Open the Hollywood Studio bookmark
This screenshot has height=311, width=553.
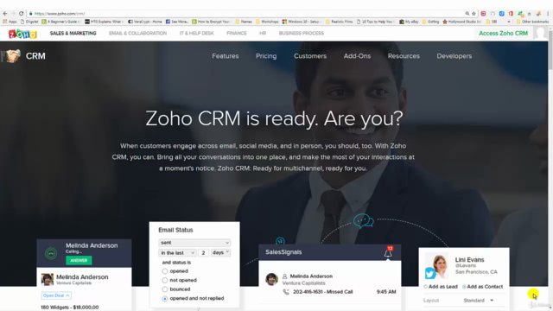click(x=461, y=22)
